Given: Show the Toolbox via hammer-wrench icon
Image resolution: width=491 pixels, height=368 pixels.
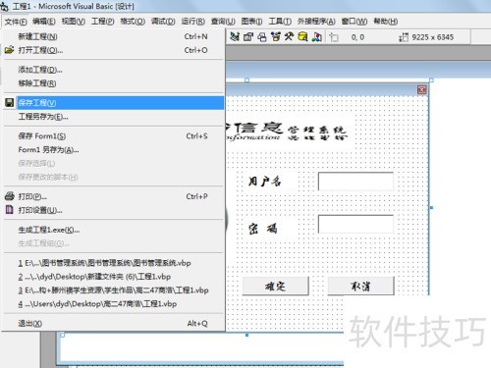Looking at the screenshot, I should [289, 37].
